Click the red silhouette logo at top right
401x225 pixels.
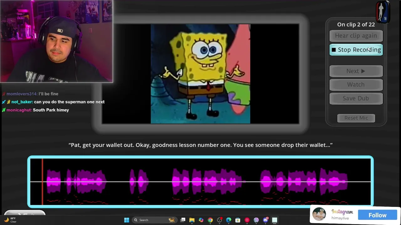tap(383, 12)
